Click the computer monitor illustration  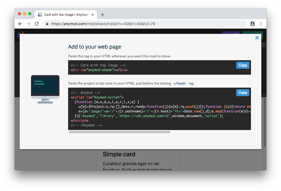[45, 89]
